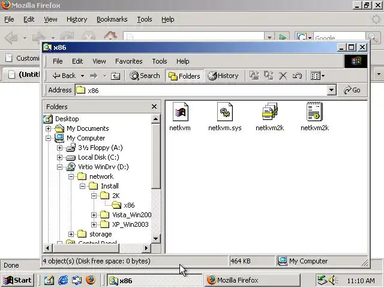Click the volume tray icon
This screenshot has width=384, height=288.
(332, 280)
